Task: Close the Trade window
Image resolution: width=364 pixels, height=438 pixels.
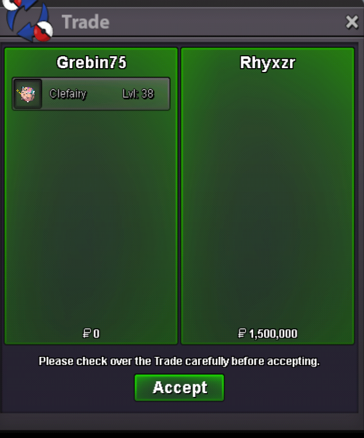Action: tap(352, 22)
